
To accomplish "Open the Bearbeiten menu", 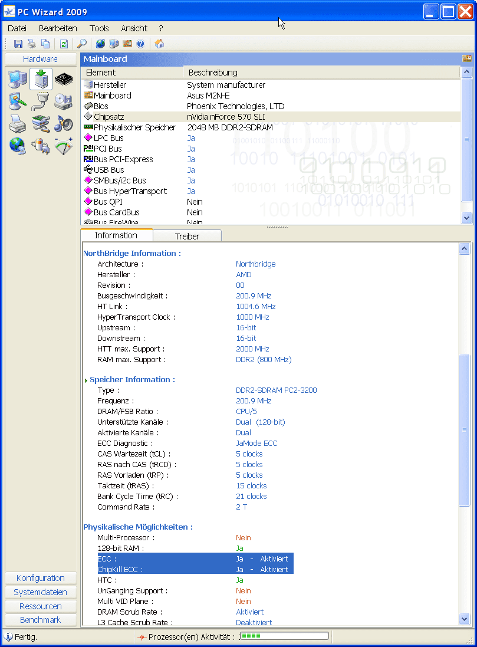I will (x=58, y=28).
